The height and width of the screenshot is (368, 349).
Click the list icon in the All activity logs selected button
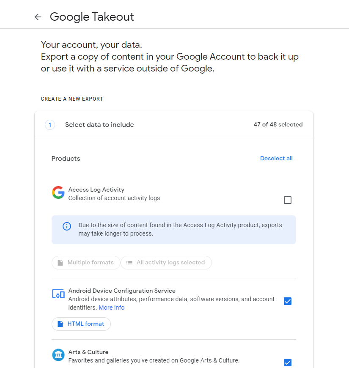tap(129, 263)
